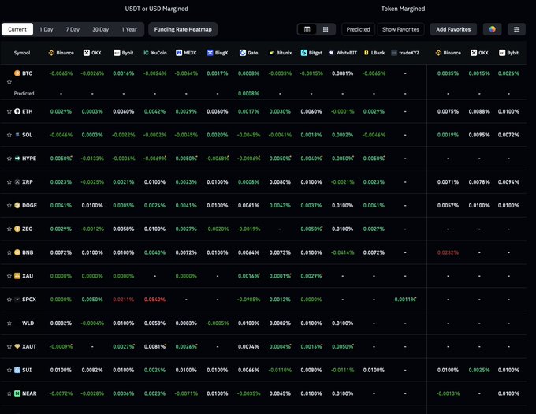Star the SUI row
The width and height of the screenshot is (536, 414).
9,371
